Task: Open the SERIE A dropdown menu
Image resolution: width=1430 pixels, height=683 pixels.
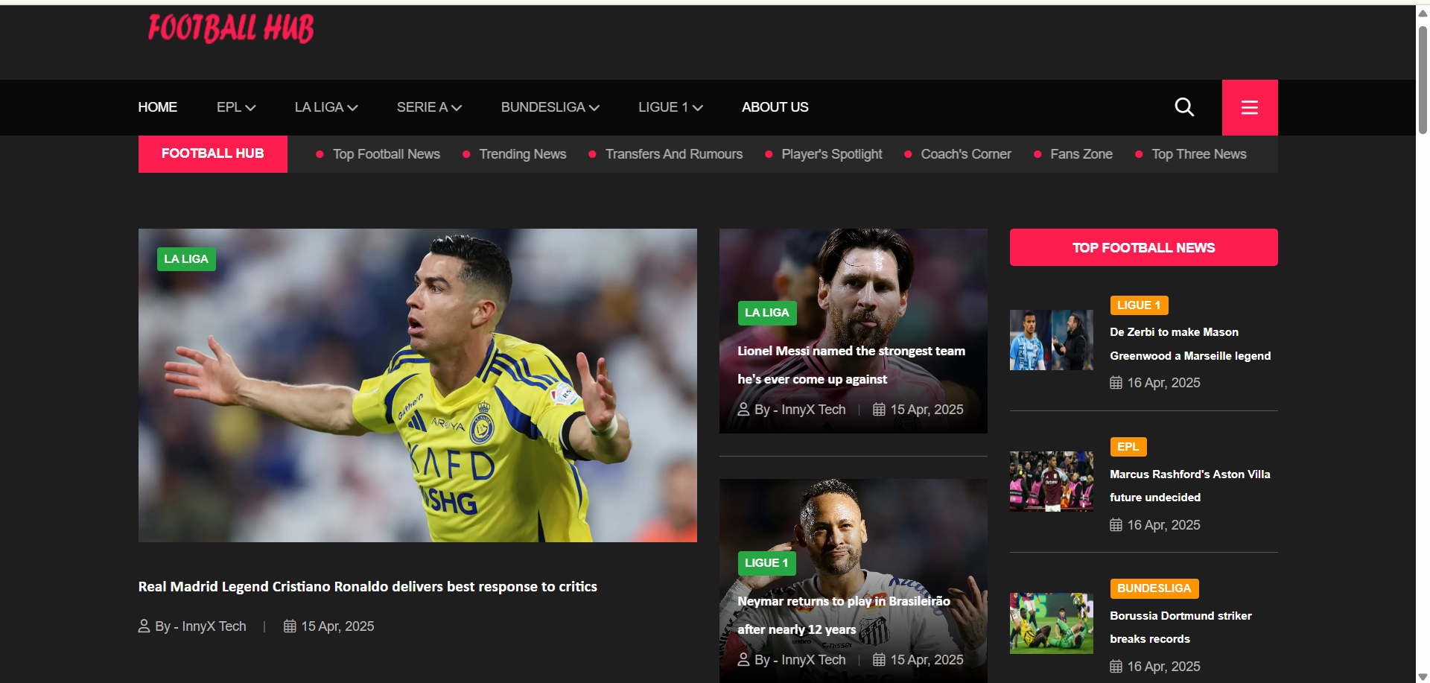Action: tap(429, 107)
